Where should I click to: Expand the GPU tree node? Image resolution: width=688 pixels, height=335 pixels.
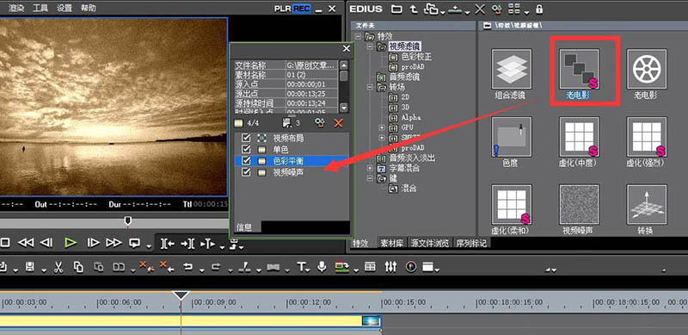pos(382,127)
